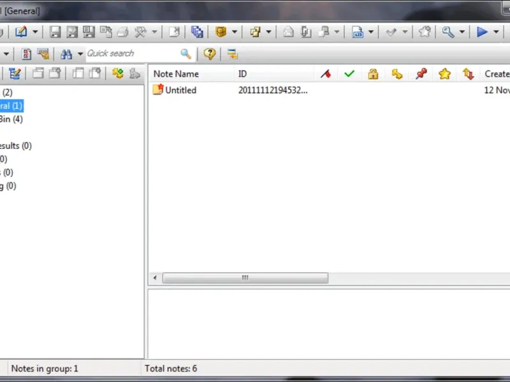The image size is (510, 382).
Task: Click the gray checkmark toolbar icon
Action: (x=391, y=32)
